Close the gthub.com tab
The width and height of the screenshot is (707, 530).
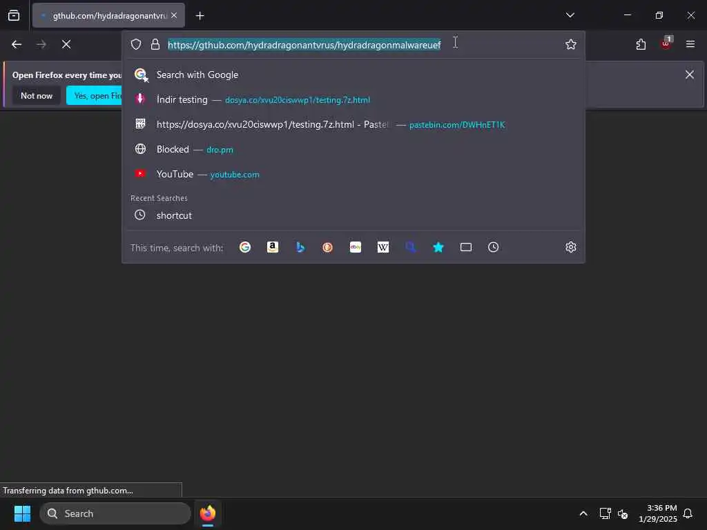tap(174, 15)
